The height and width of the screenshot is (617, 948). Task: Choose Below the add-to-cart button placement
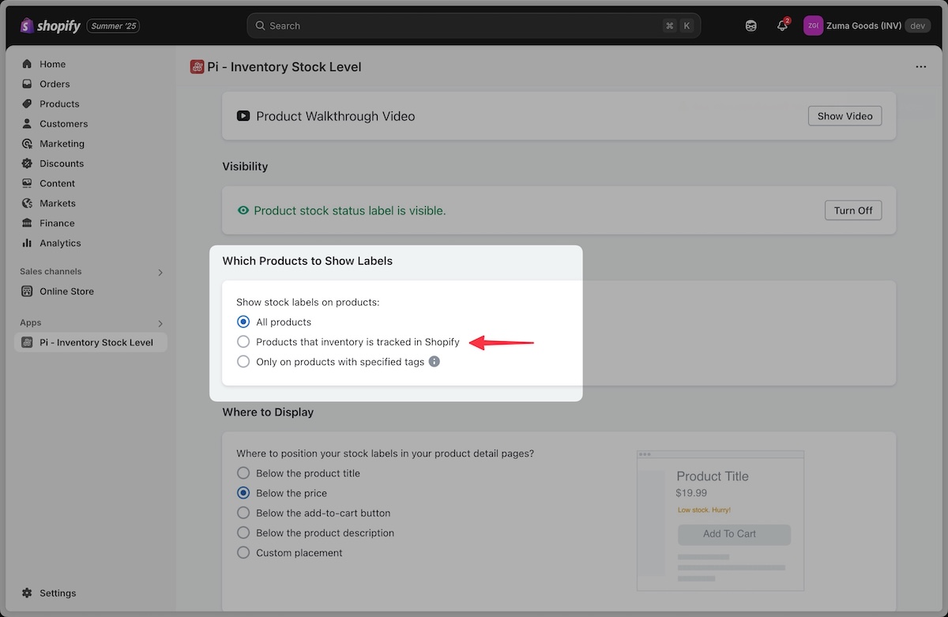(243, 513)
